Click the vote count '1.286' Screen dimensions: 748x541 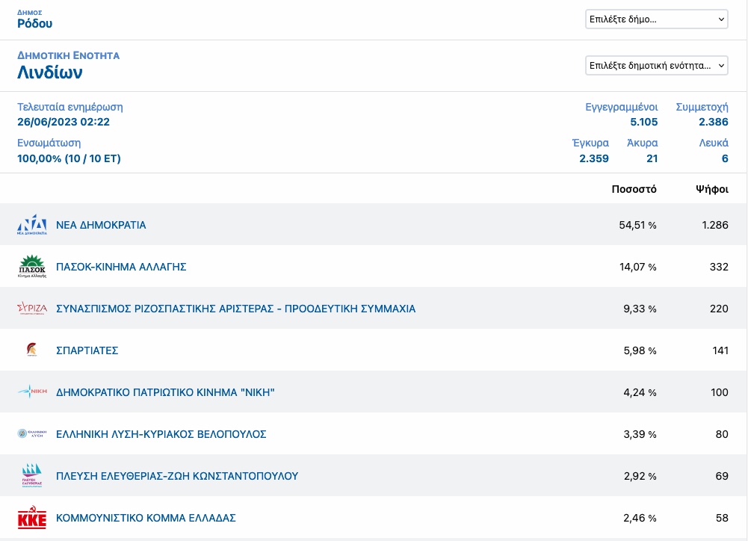pyautogui.click(x=715, y=225)
